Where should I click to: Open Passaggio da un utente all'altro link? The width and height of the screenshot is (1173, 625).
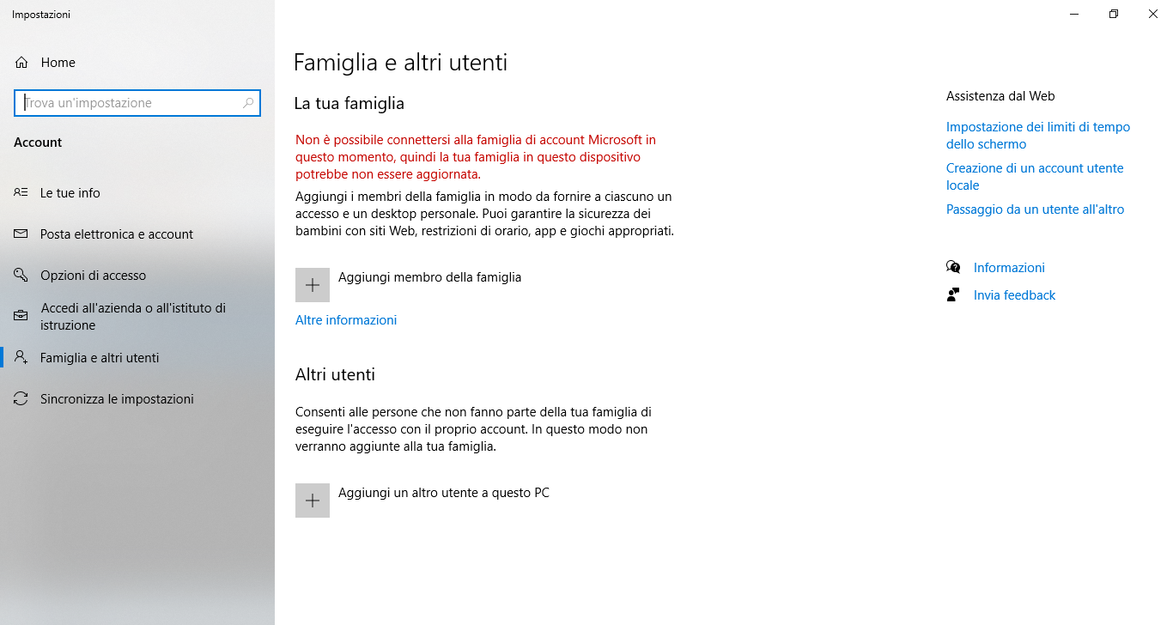click(1035, 209)
